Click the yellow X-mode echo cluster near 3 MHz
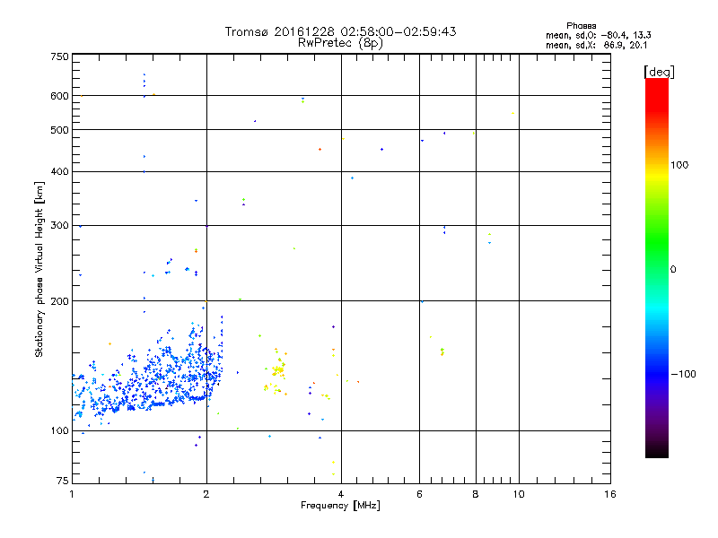This screenshot has height=538, width=718. (276, 371)
